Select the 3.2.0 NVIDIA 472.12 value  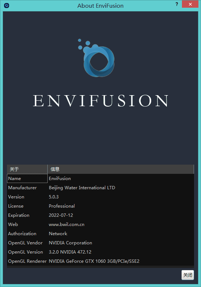[x=121, y=252]
